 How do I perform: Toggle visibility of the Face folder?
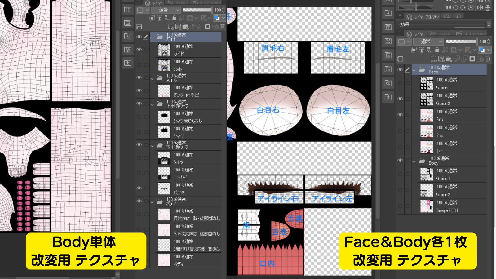point(401,69)
